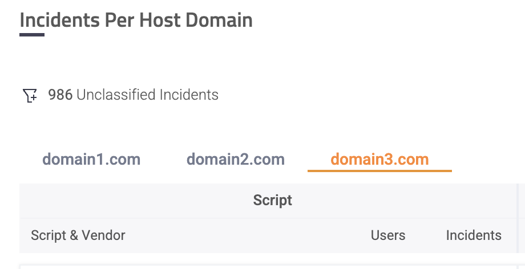
Task: Sort table by Incidents column header
Action: point(474,235)
